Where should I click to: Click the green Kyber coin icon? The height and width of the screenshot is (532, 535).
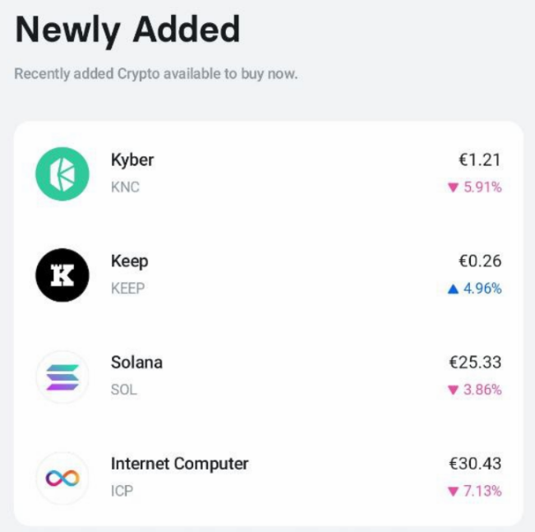click(62, 173)
